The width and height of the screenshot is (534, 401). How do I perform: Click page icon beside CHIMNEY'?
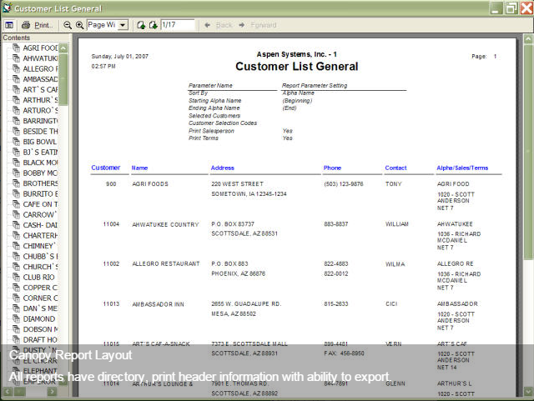tap(16, 245)
